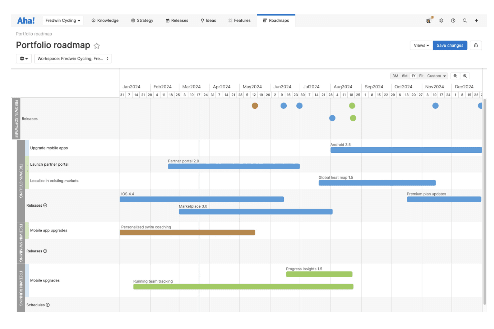This screenshot has height=329, width=494.
Task: Select the 3M timeframe toggle
Action: coord(395,76)
